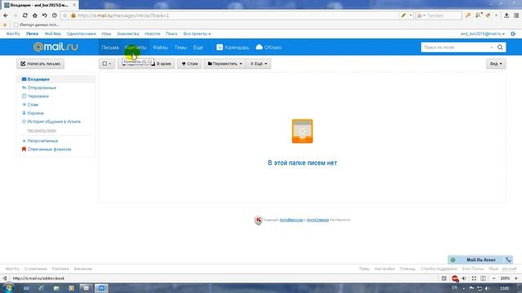Click Написать письмо button
522x293 pixels.
point(40,63)
